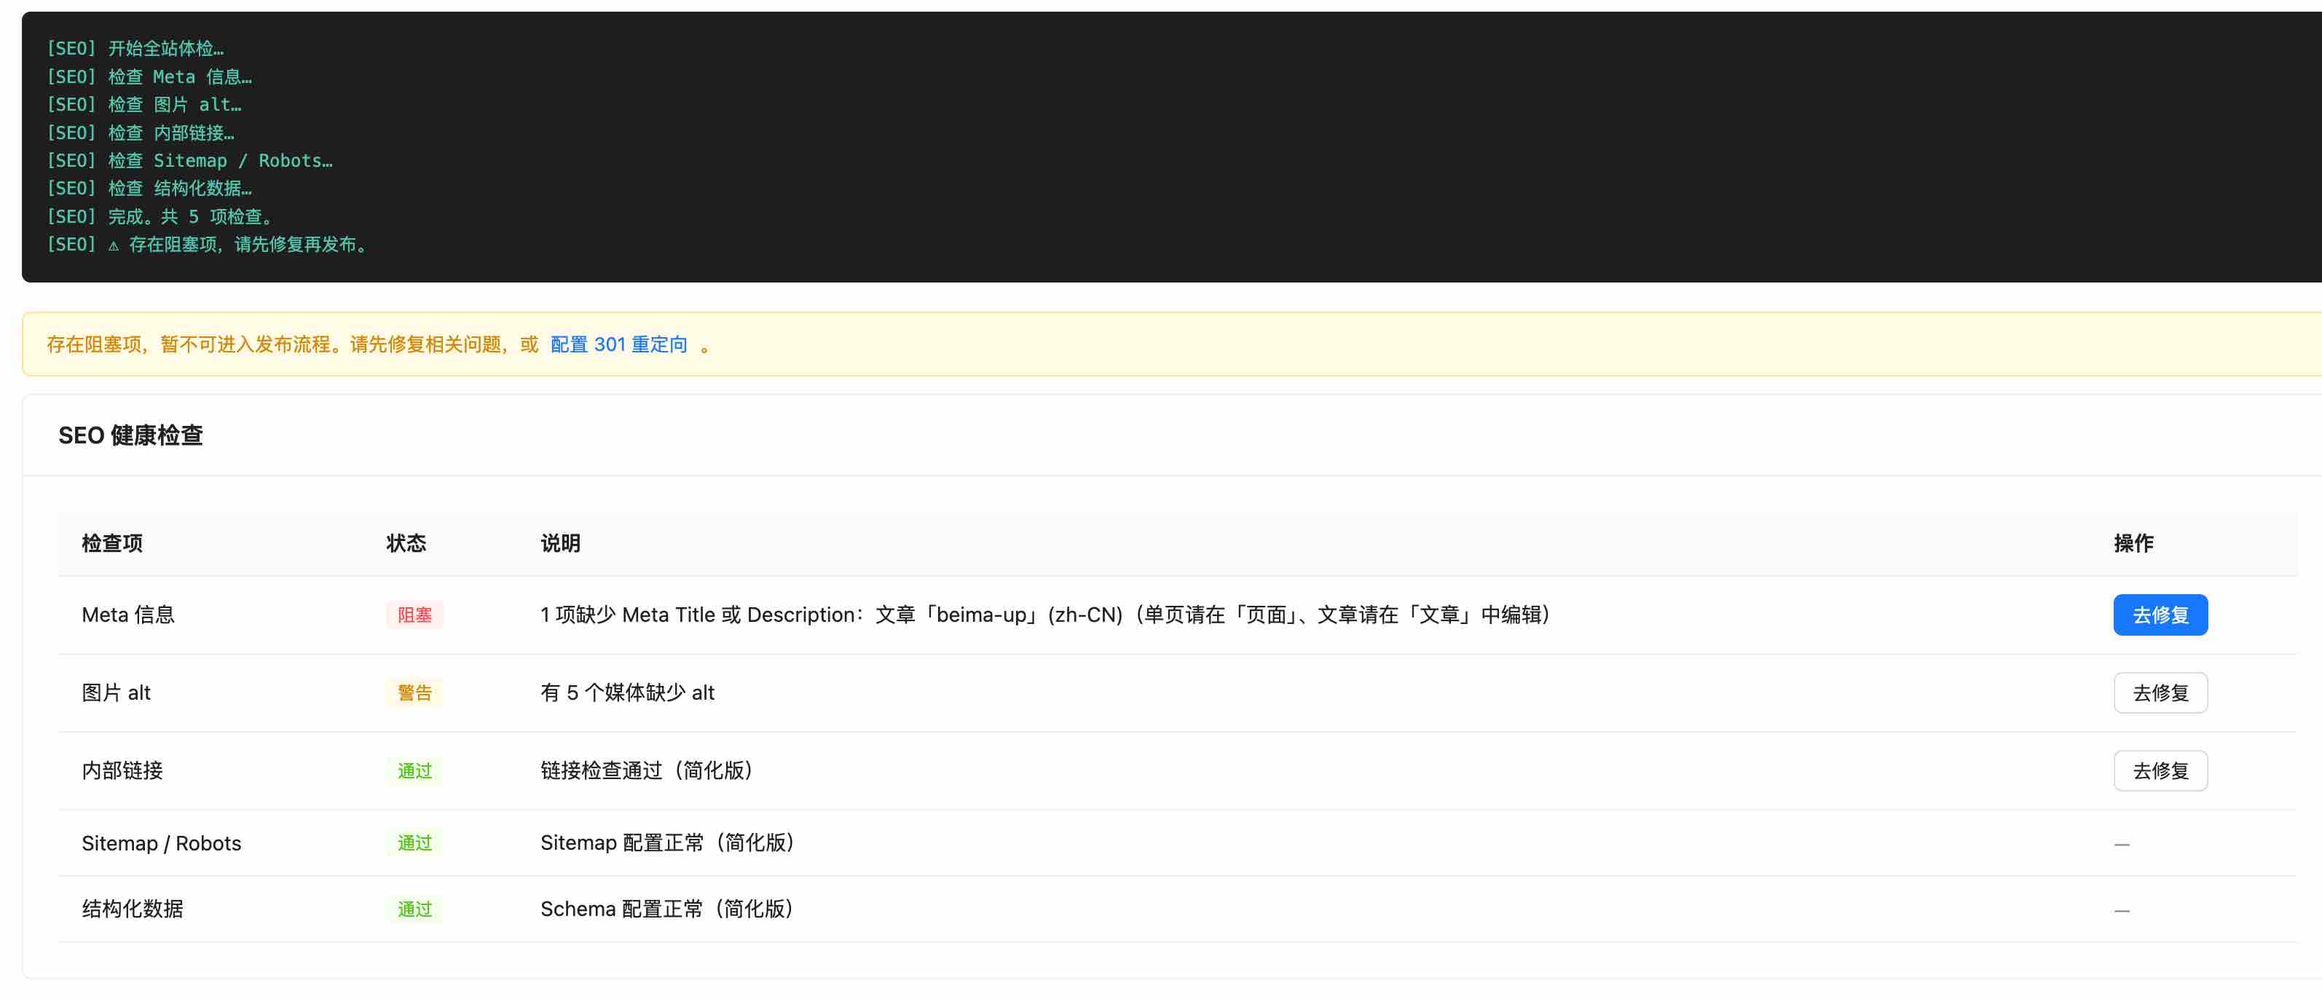The image size is (2322, 999).
Task: Click log line 检查 Meta 信息
Action: pos(149,76)
